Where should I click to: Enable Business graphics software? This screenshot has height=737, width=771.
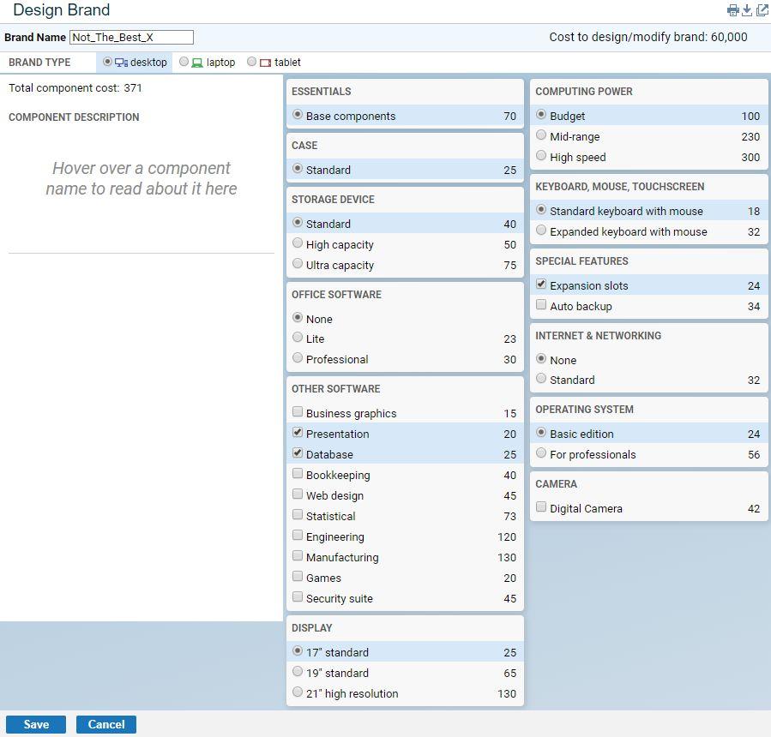[297, 411]
